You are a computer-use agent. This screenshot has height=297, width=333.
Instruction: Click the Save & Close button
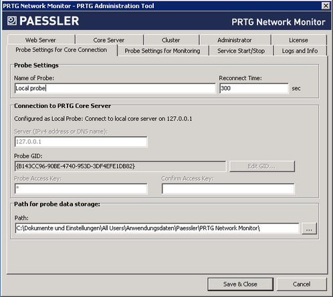[240, 284]
